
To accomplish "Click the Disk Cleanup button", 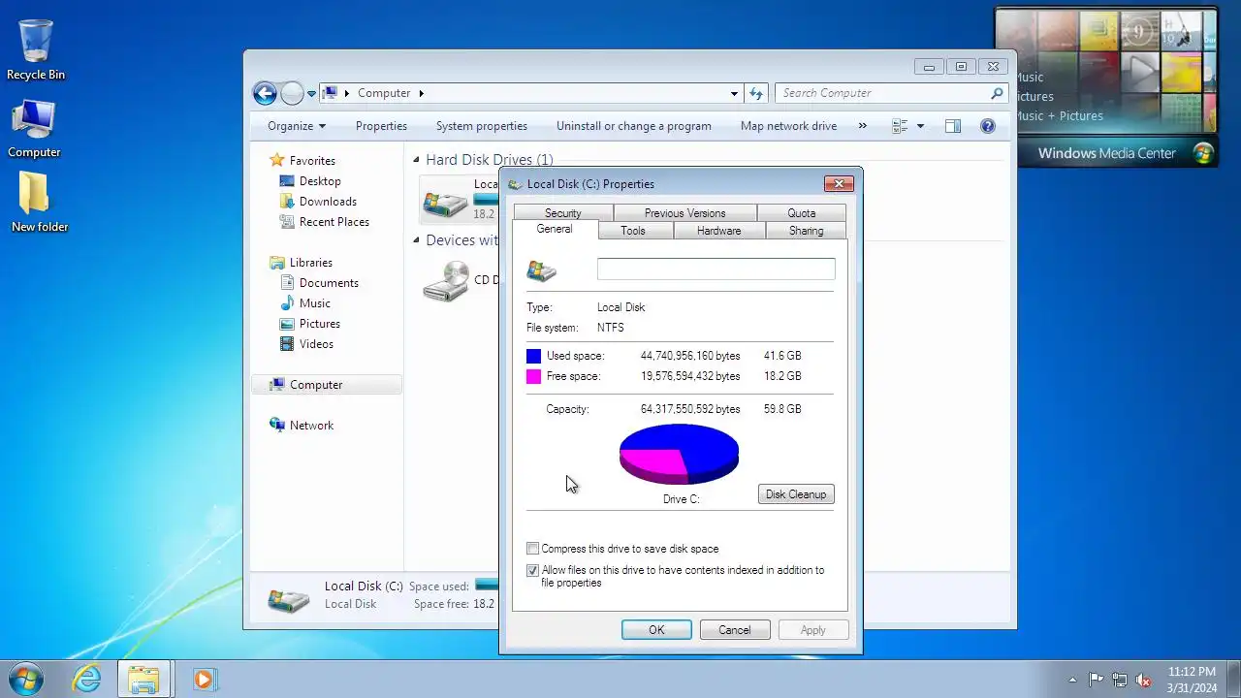I will tap(796, 494).
